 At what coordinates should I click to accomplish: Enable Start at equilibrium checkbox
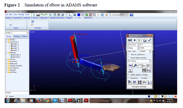tap(129, 55)
